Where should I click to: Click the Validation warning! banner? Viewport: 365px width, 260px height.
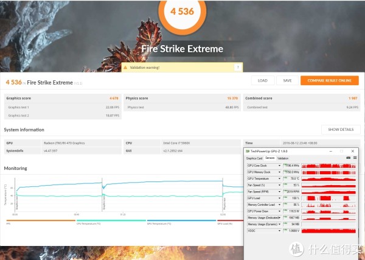tap(182, 68)
